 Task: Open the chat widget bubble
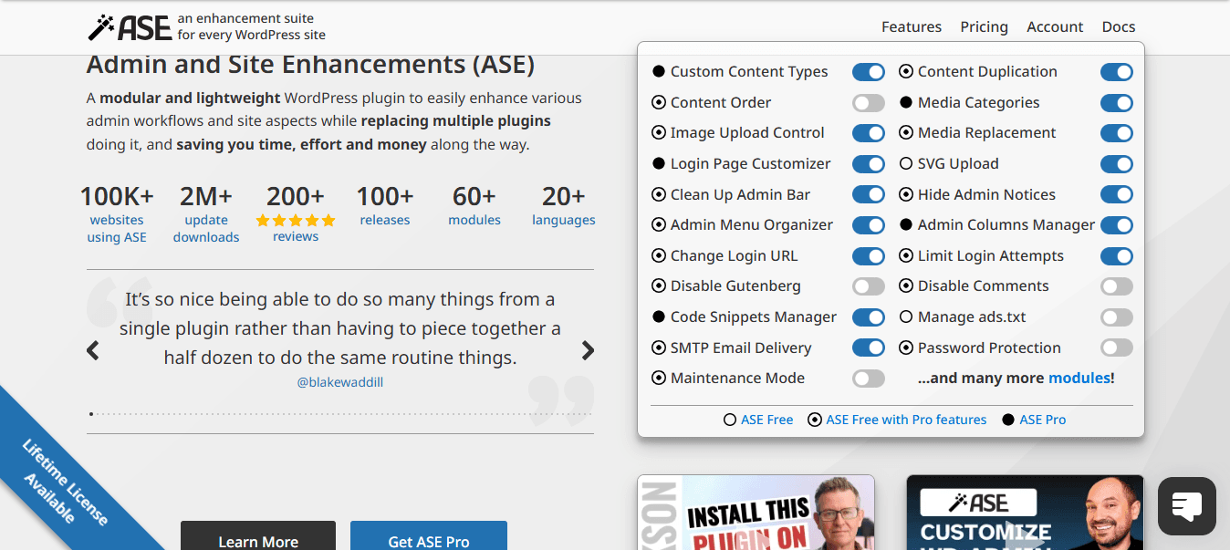(1186, 505)
